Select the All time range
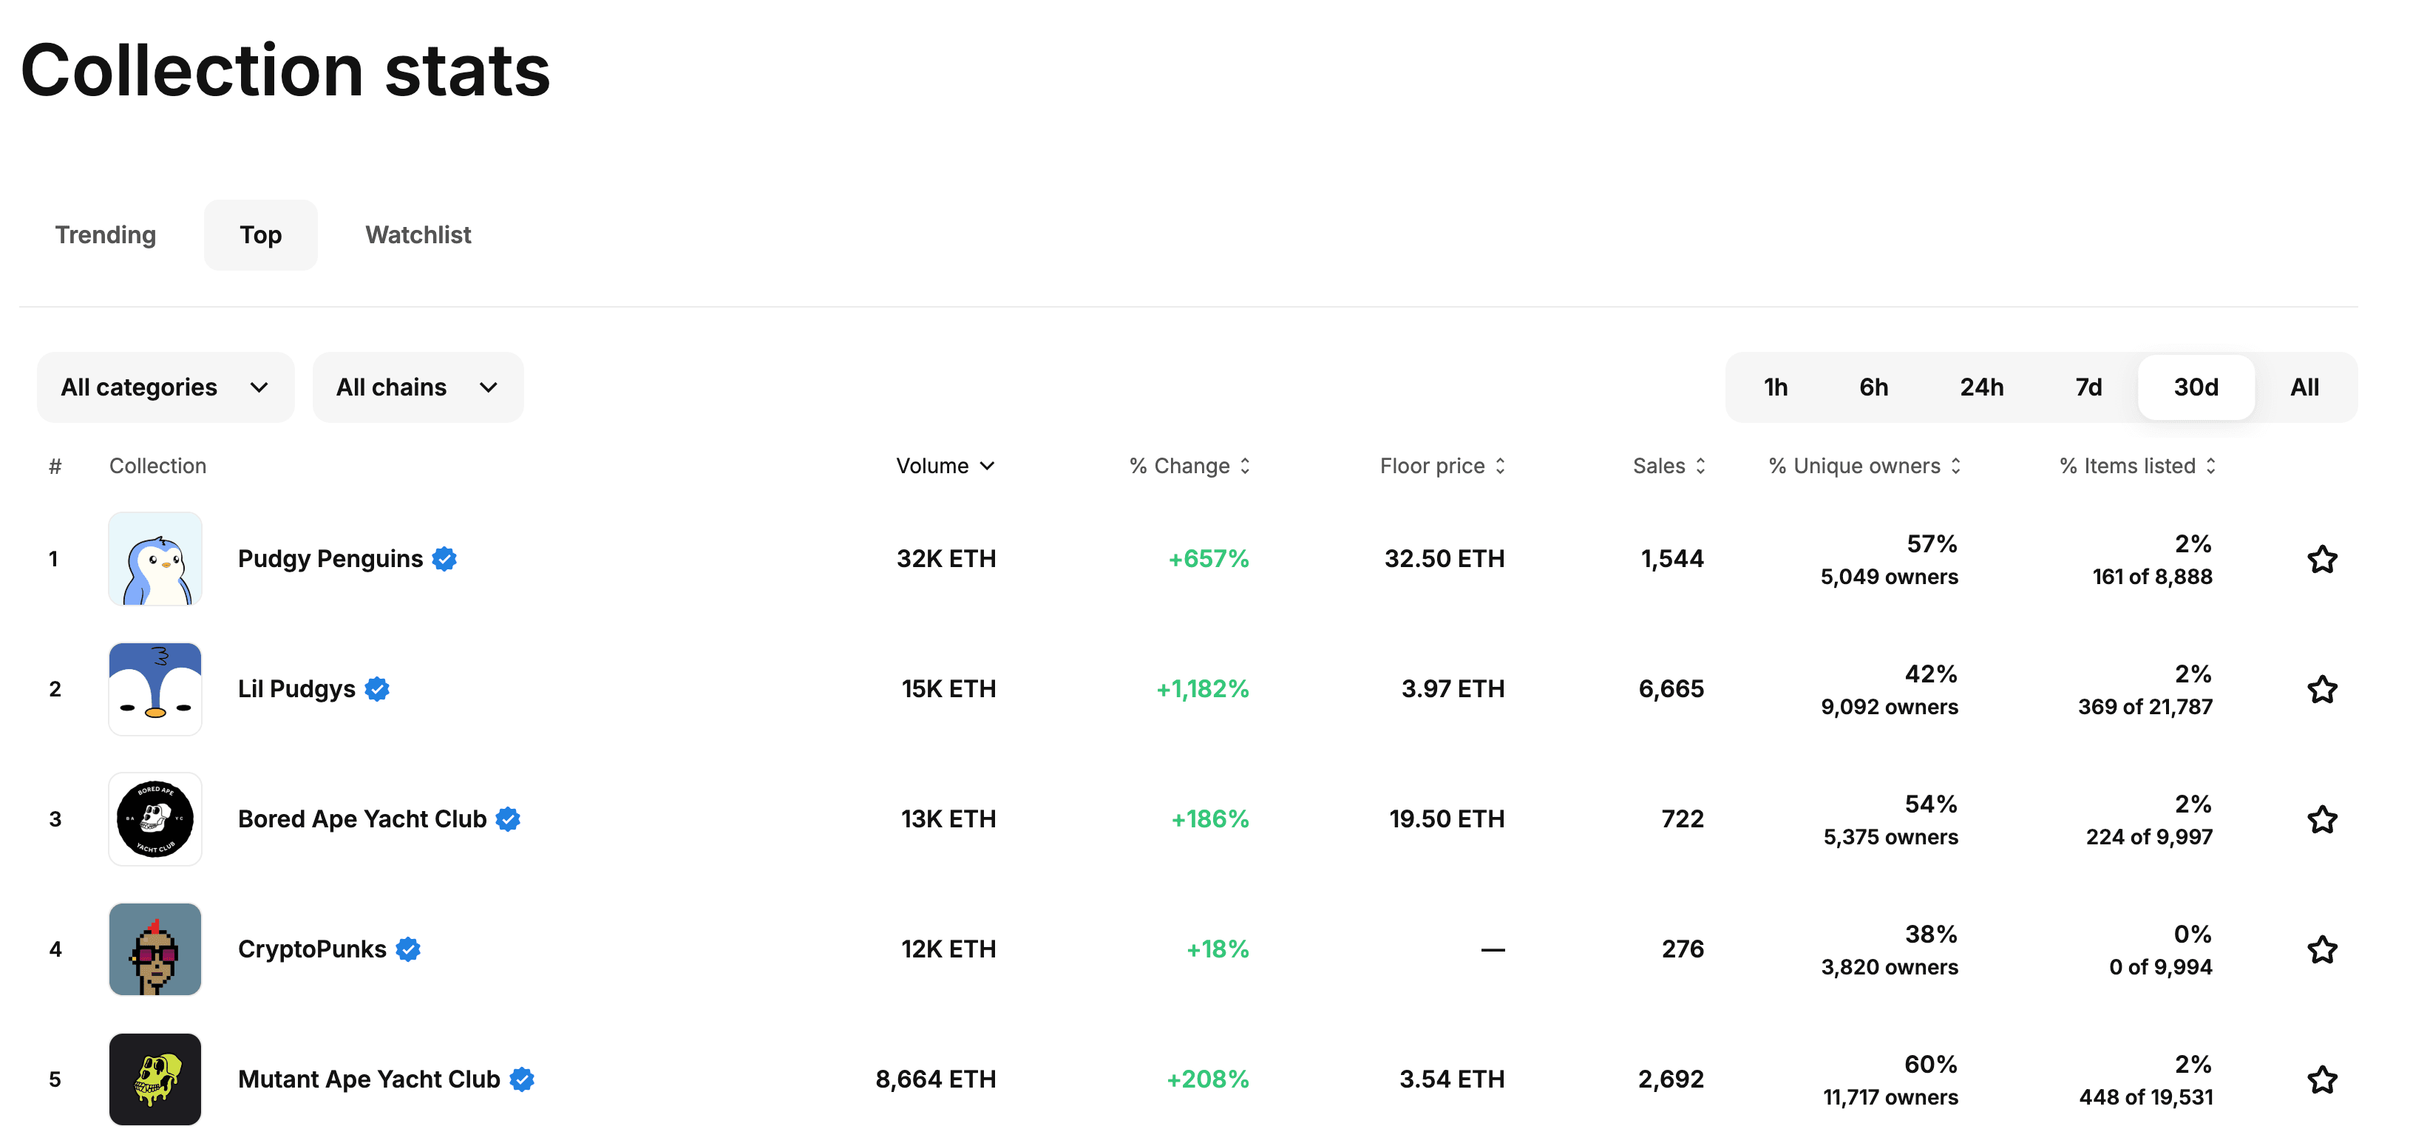 coord(2304,387)
